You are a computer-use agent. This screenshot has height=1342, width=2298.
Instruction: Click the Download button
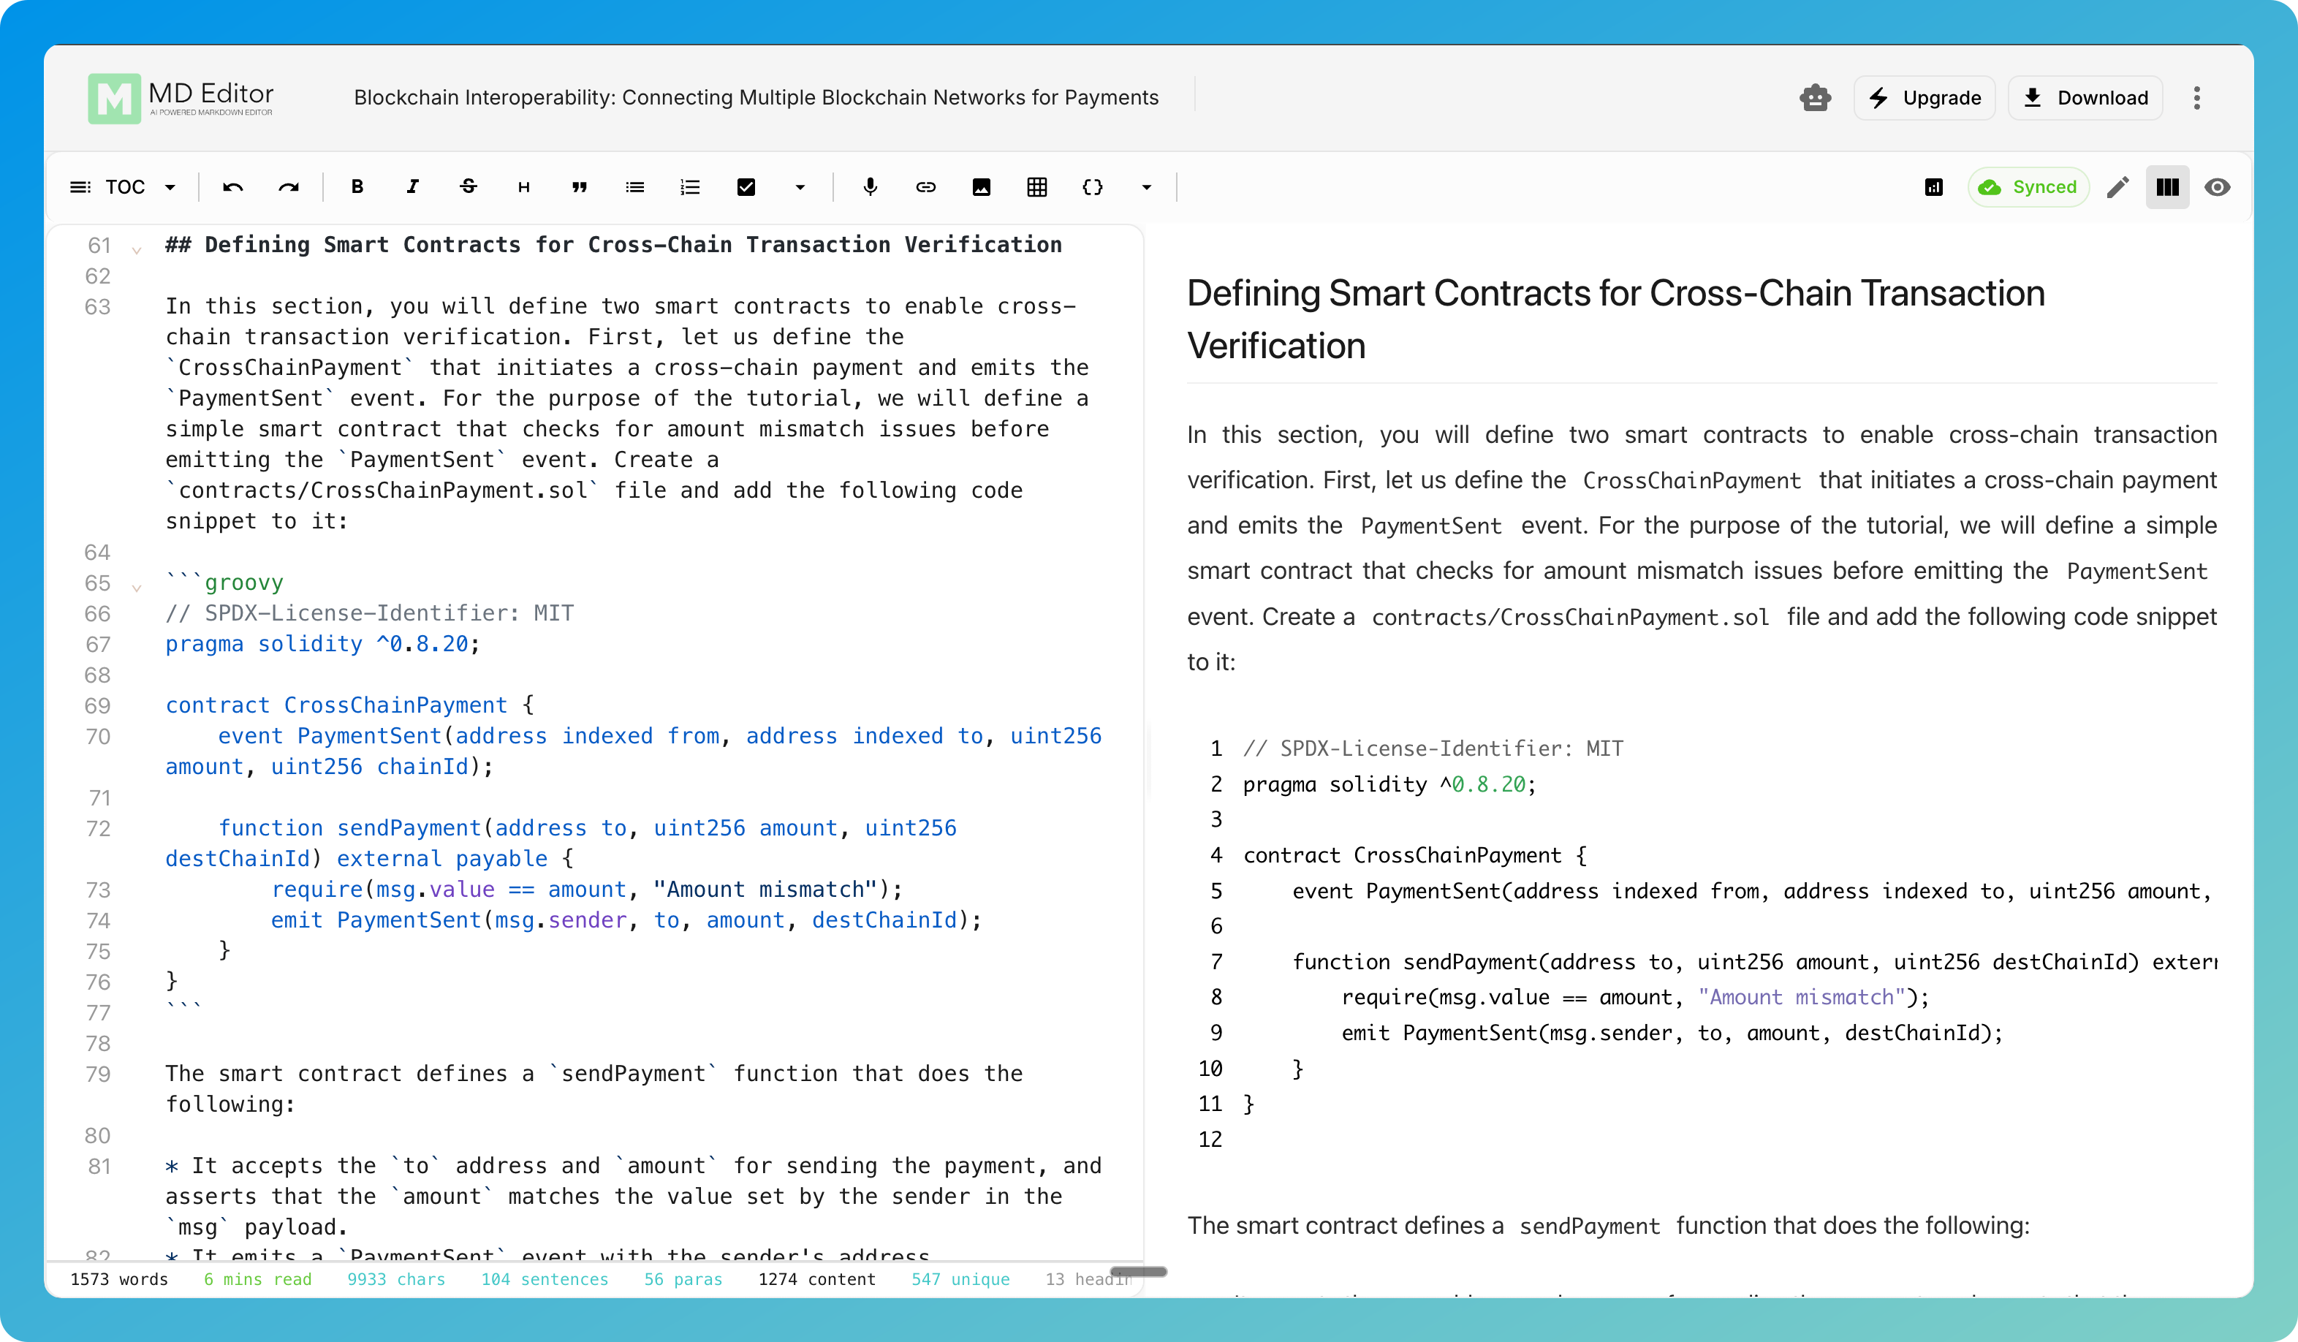[x=2085, y=97]
